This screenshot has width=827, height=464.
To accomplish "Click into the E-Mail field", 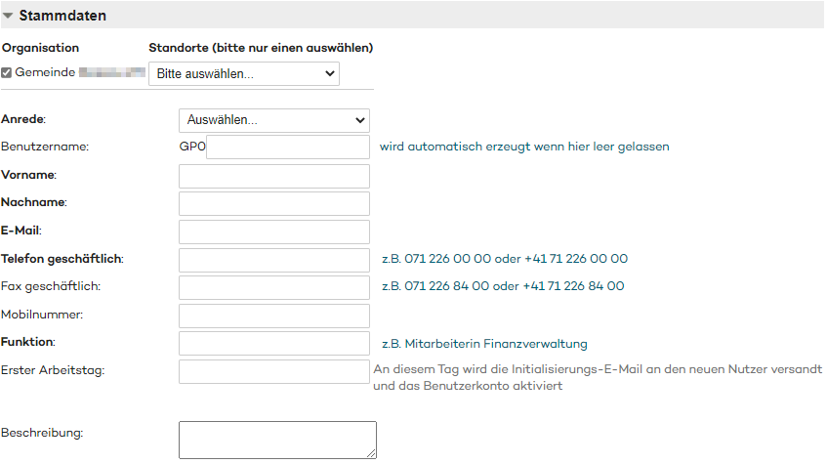I will 274,232.
